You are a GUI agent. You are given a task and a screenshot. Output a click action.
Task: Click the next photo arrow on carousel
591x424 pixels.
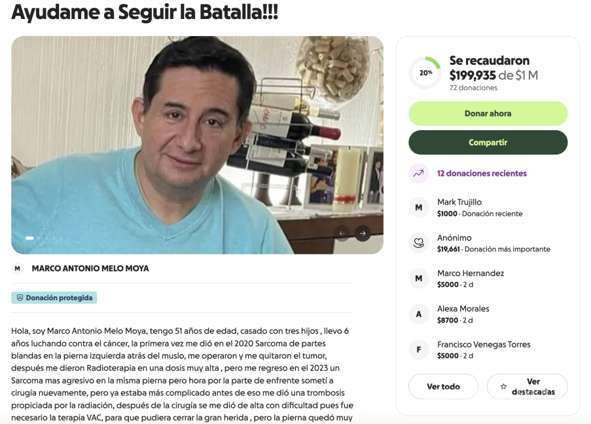pyautogui.click(x=363, y=234)
